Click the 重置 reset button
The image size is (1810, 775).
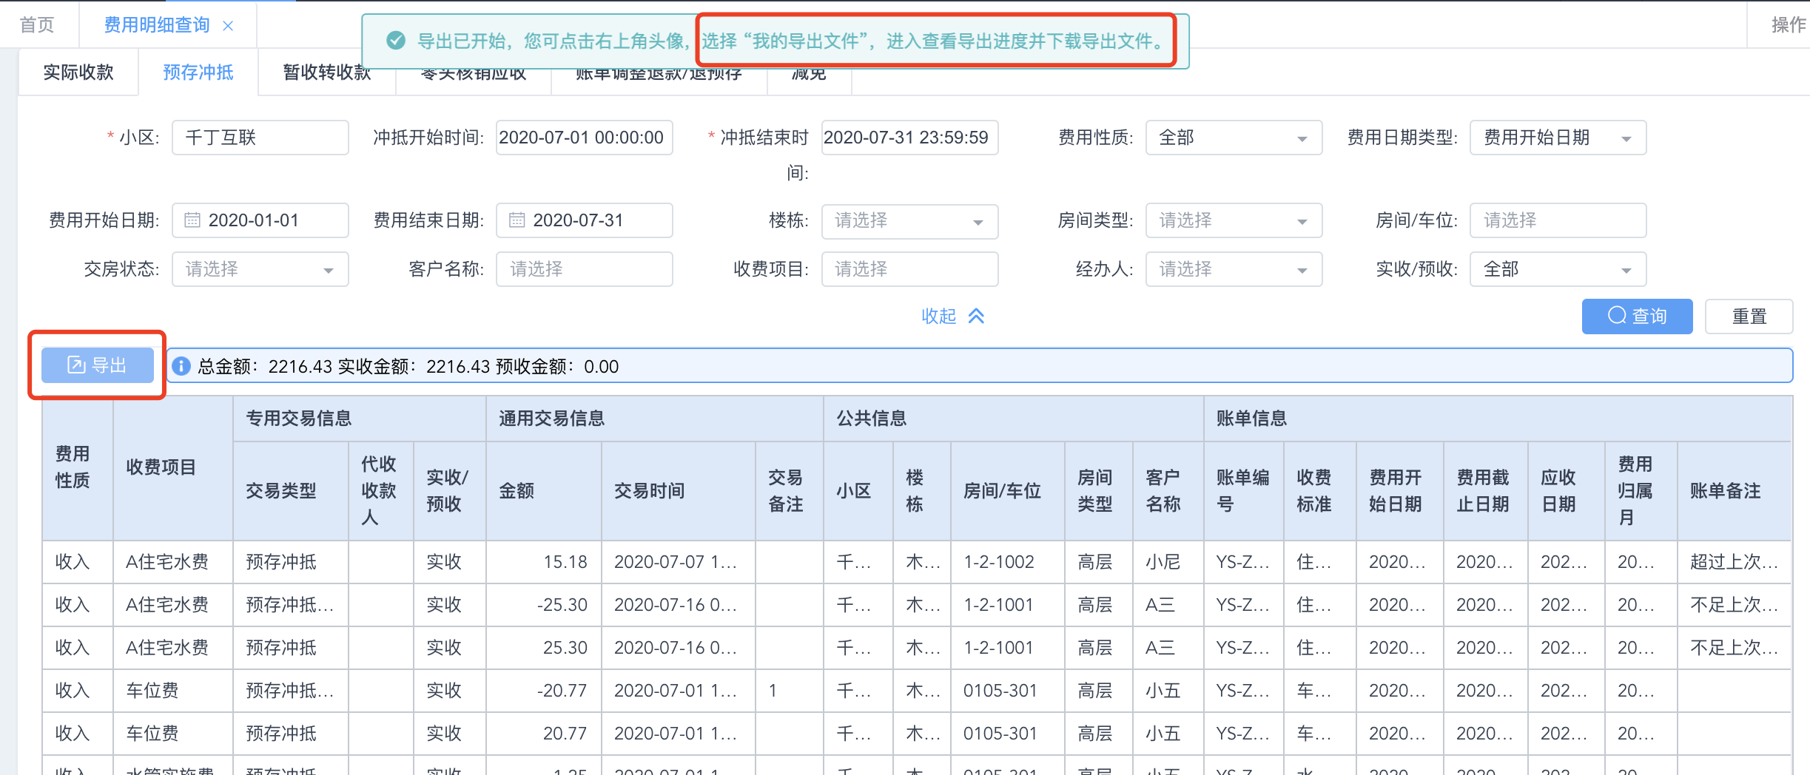click(1749, 317)
